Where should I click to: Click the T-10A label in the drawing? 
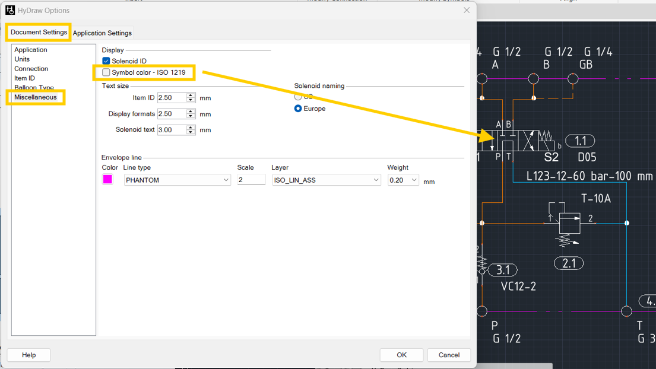coord(596,199)
